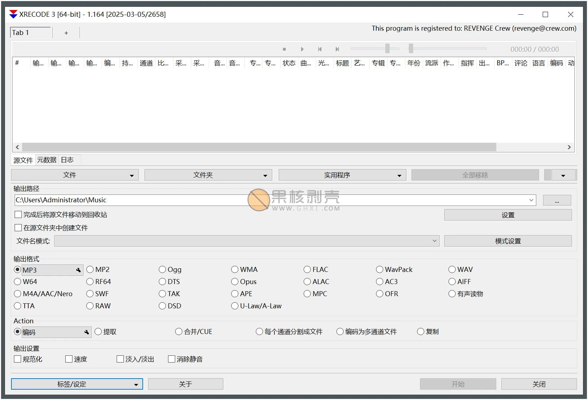The height and width of the screenshot is (400, 588).
Task: Open the 元数据 tab
Action: pyautogui.click(x=47, y=160)
